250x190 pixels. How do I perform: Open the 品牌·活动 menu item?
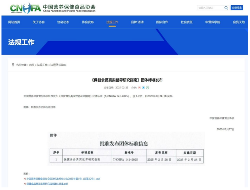(x=137, y=22)
